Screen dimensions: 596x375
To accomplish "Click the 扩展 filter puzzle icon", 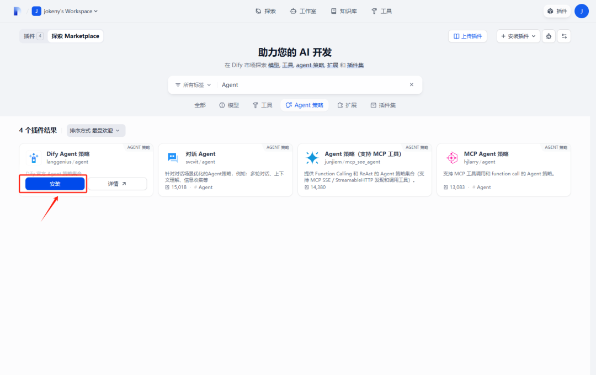I will [x=340, y=105].
